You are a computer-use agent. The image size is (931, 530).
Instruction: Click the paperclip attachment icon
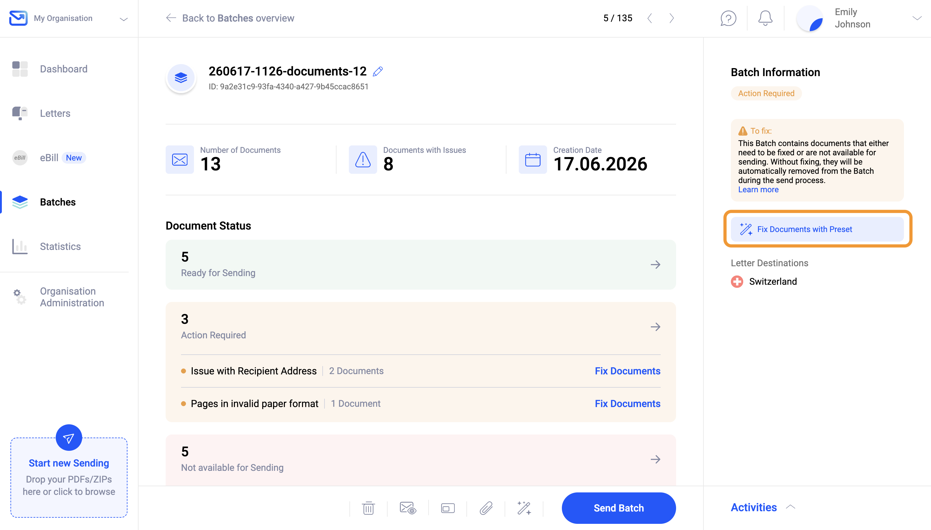coord(486,508)
